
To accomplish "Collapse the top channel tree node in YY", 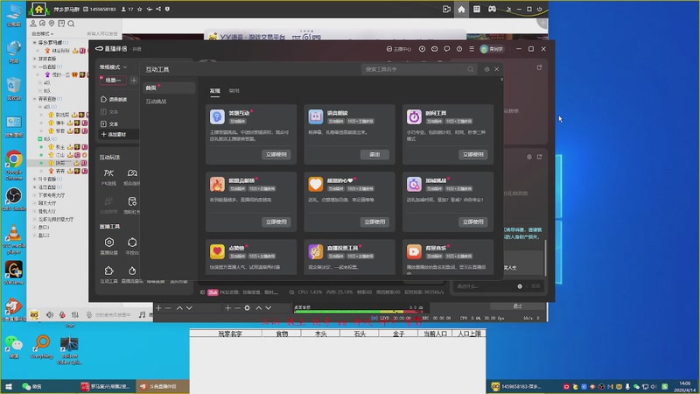I will pyautogui.click(x=35, y=42).
